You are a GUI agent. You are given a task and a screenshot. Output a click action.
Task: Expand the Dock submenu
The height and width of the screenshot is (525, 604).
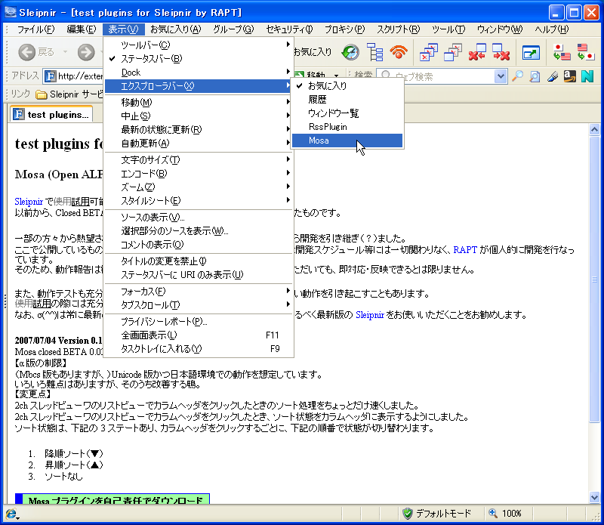[x=199, y=73]
